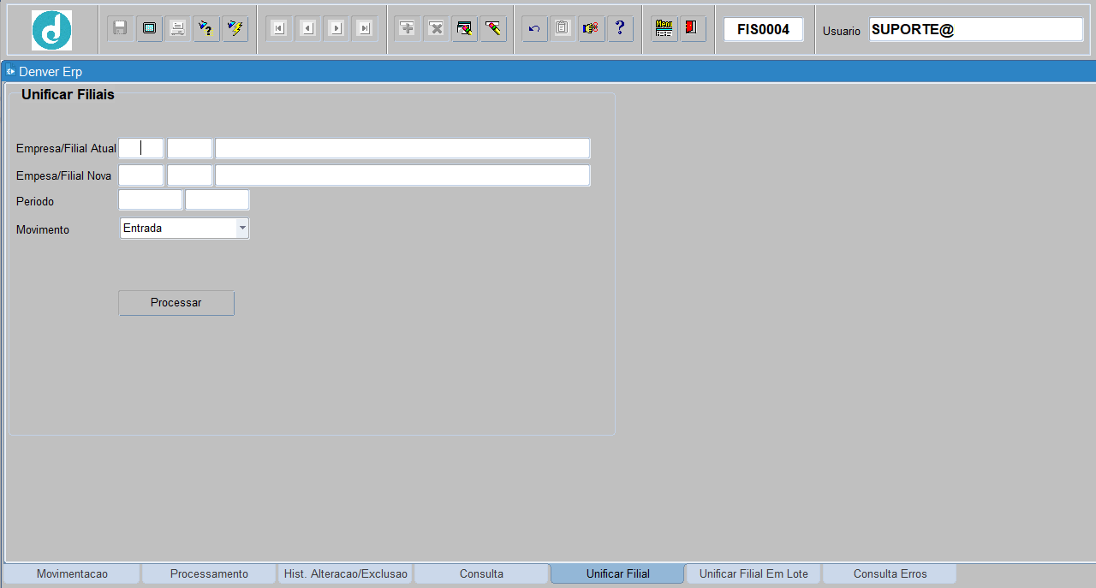Click the enter query icon
The height and width of the screenshot is (588, 1096).
tap(206, 28)
